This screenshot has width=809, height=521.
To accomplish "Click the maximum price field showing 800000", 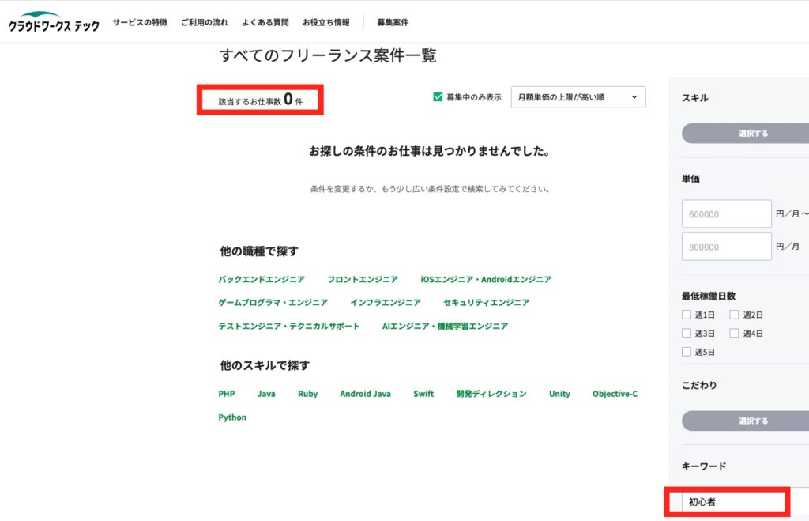I will pyautogui.click(x=726, y=247).
